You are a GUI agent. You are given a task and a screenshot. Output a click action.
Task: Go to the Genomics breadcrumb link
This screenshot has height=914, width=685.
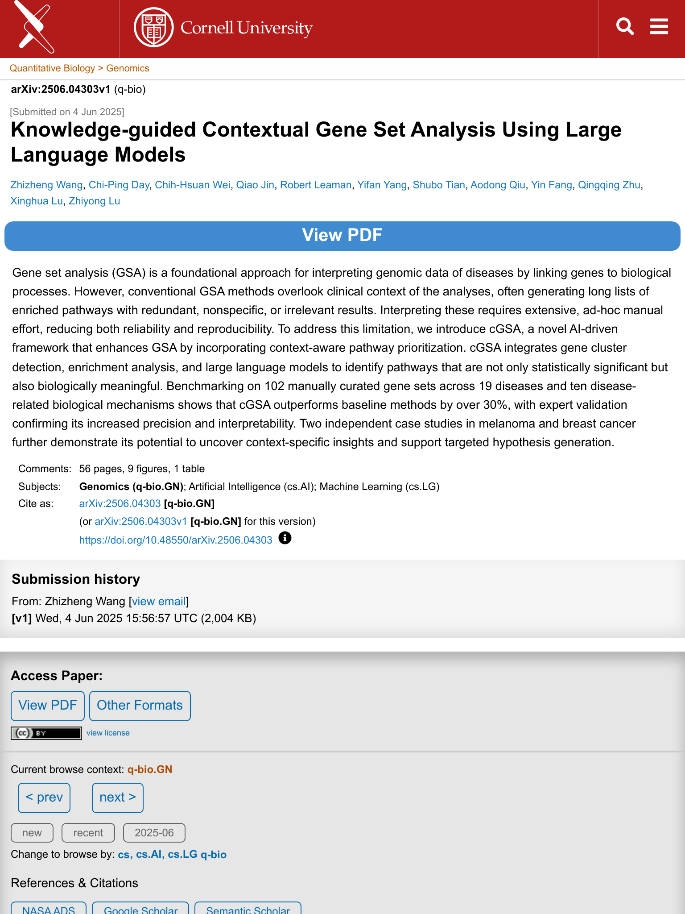pyautogui.click(x=128, y=68)
